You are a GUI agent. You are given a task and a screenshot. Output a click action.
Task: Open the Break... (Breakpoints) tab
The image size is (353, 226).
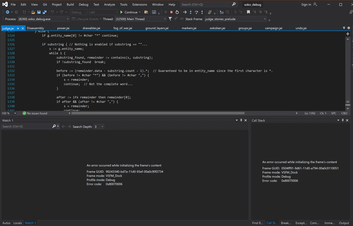[x=286, y=223]
